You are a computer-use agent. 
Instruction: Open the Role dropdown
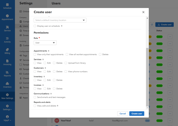(45, 43)
